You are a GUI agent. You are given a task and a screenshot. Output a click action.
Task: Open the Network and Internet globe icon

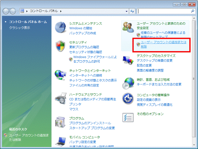[60, 75]
